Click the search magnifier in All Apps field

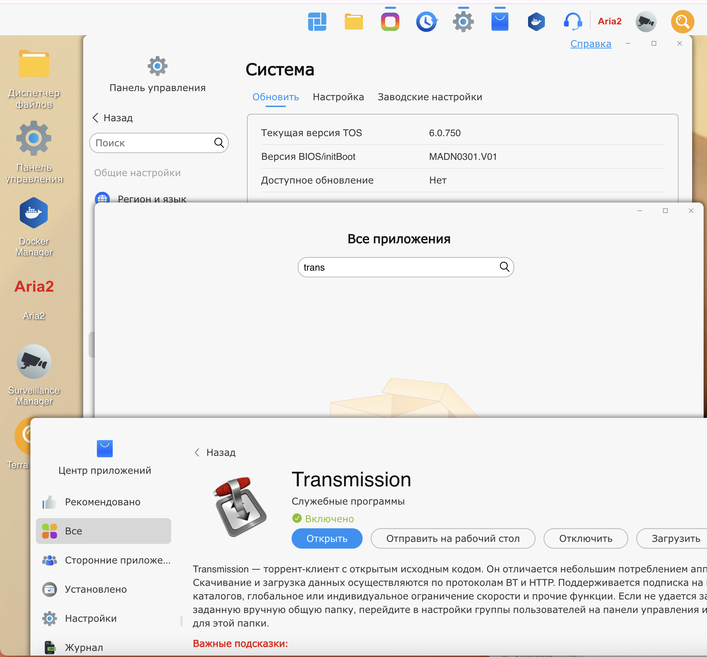504,267
